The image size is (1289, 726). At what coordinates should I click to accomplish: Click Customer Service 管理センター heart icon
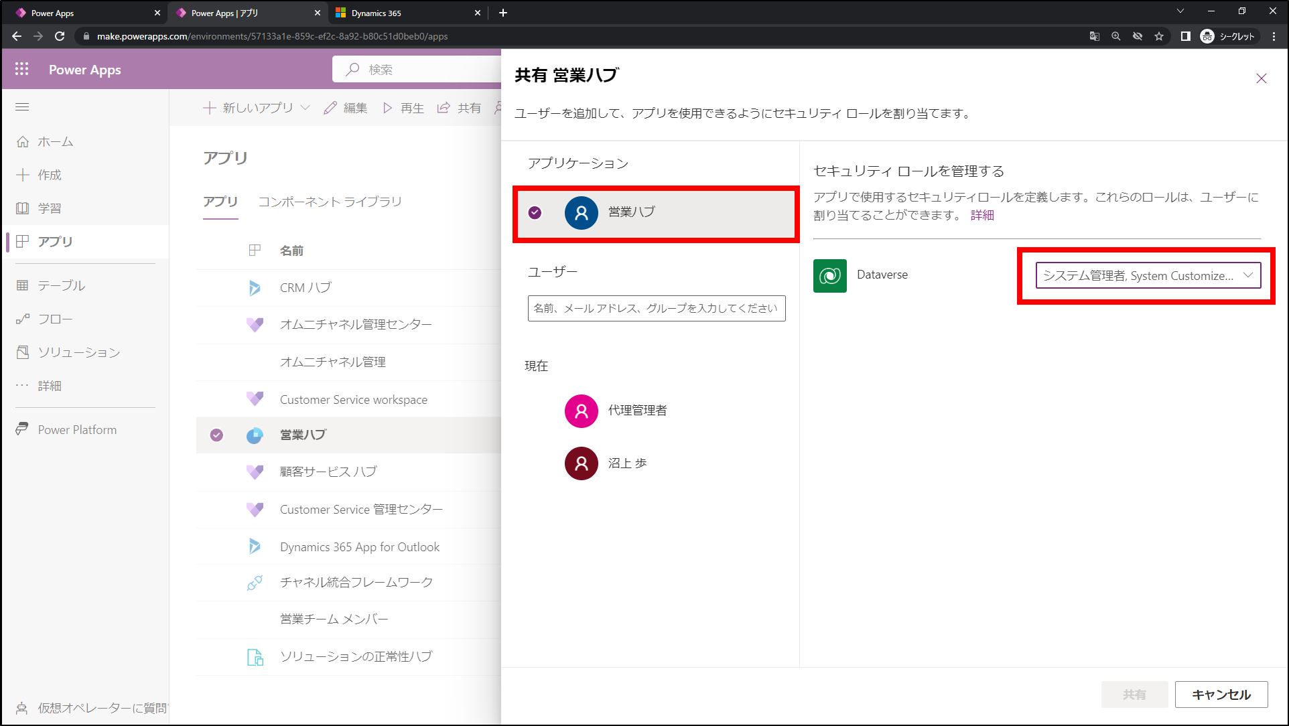point(255,510)
